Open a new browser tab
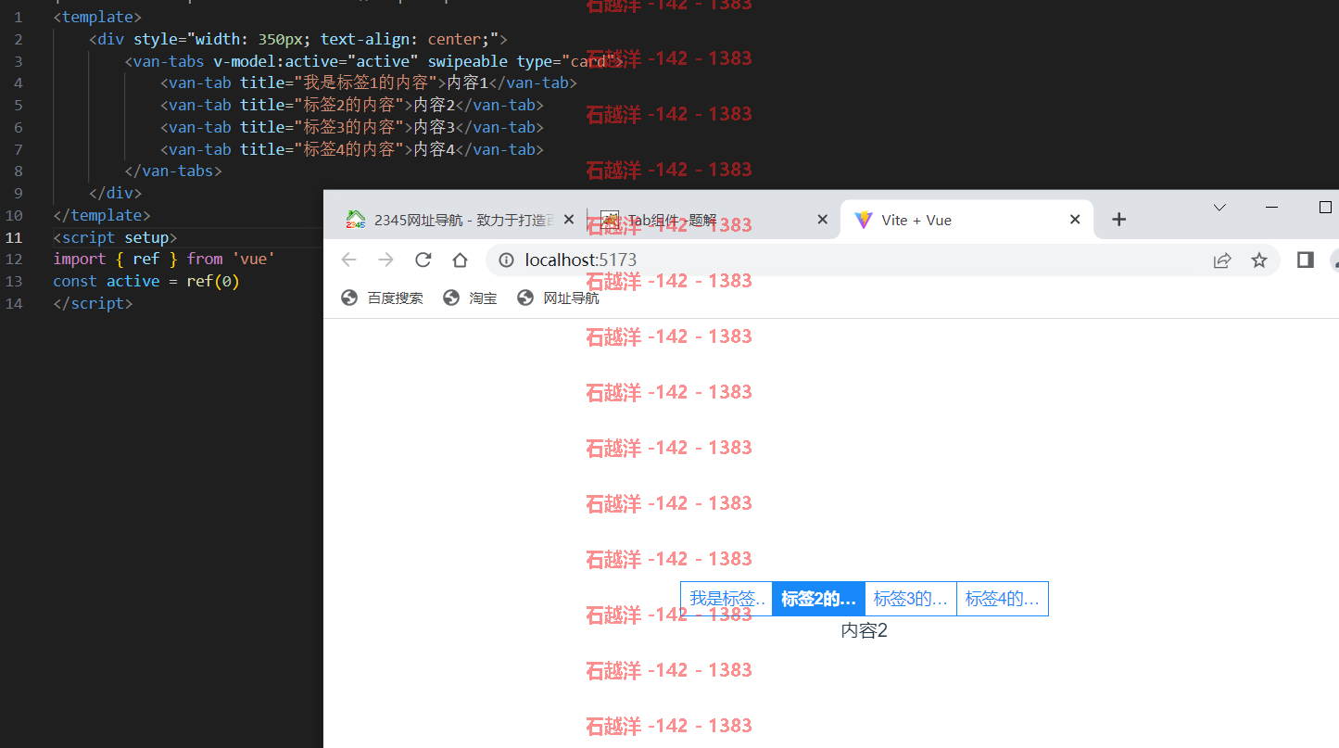Screen dimensions: 1339x748 pyautogui.click(x=1118, y=220)
